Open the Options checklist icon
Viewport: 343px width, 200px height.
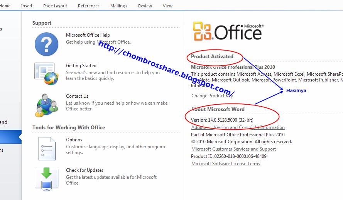(47, 149)
